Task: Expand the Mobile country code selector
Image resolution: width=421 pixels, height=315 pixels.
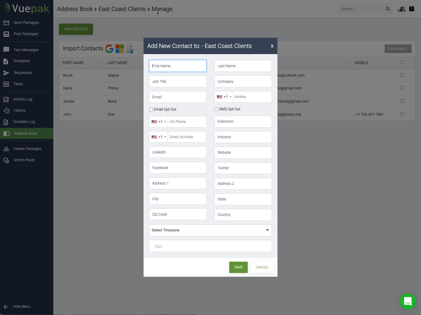Action: point(224,97)
